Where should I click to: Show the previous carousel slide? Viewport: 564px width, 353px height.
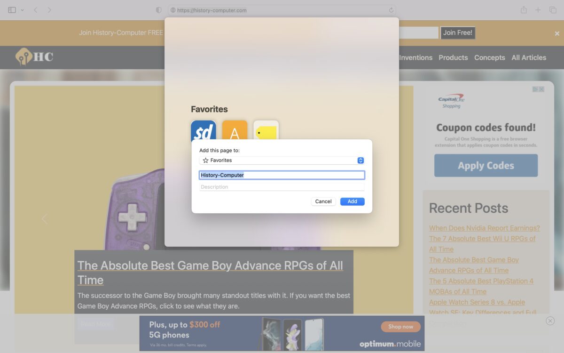(45, 219)
